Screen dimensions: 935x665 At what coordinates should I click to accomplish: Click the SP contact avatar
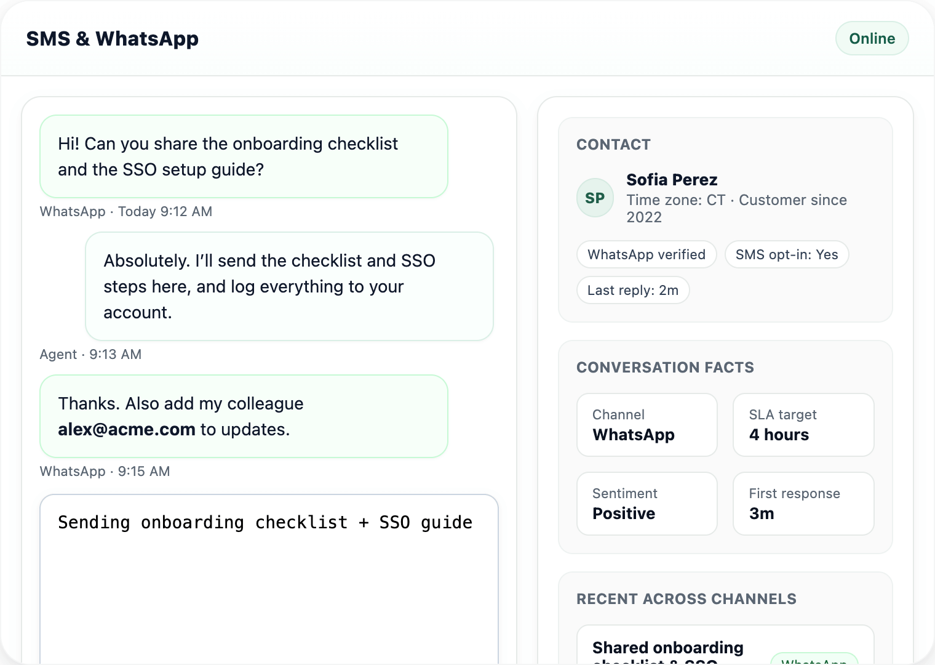click(594, 198)
